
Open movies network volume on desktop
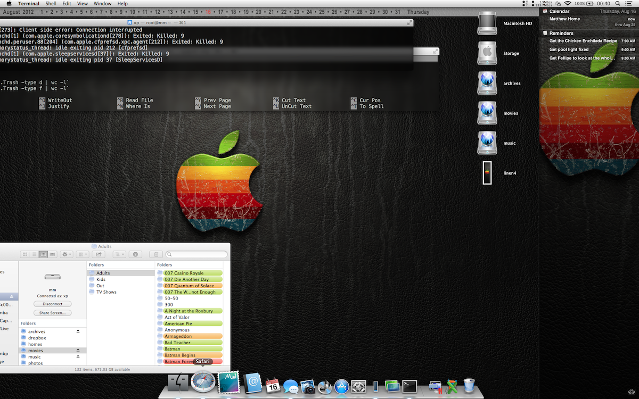point(487,113)
